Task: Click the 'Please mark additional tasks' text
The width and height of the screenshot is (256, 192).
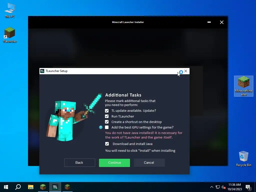Action: (x=130, y=103)
